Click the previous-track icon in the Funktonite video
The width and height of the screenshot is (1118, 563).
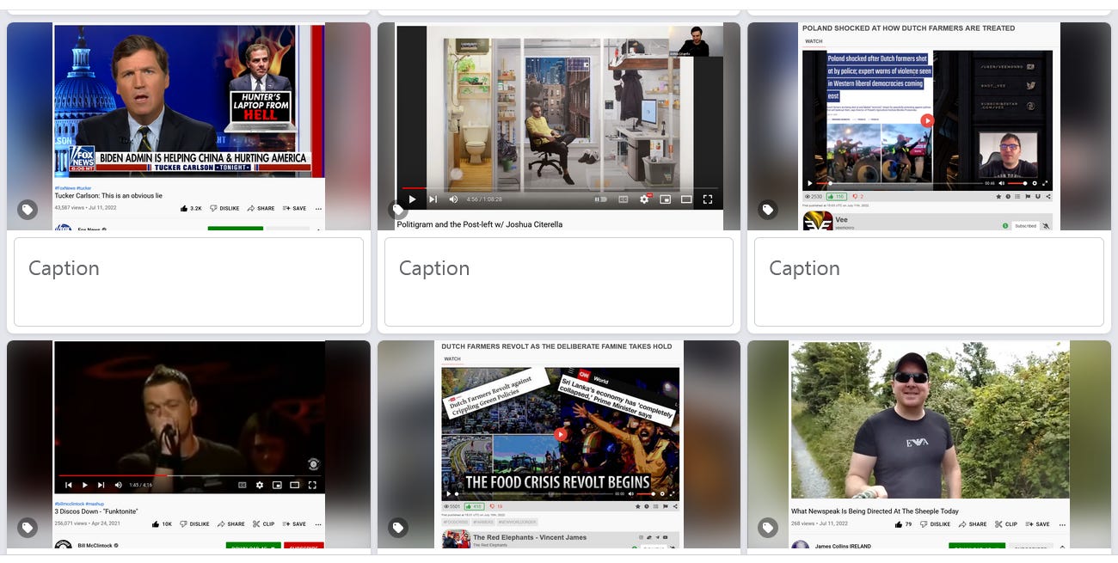coord(69,485)
